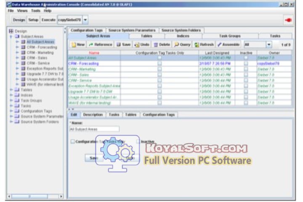
Task: Click the Refresh toolbar button
Action: (204, 45)
